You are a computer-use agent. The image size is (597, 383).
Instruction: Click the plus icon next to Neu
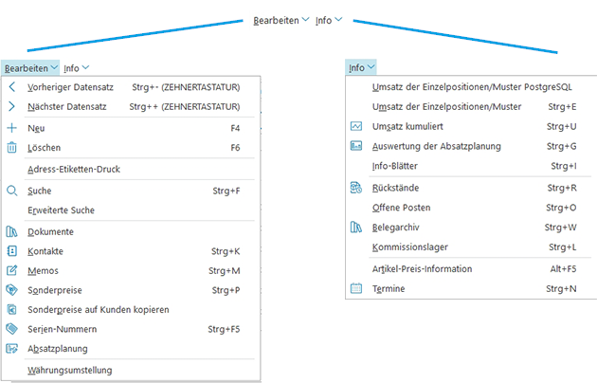pos(12,128)
